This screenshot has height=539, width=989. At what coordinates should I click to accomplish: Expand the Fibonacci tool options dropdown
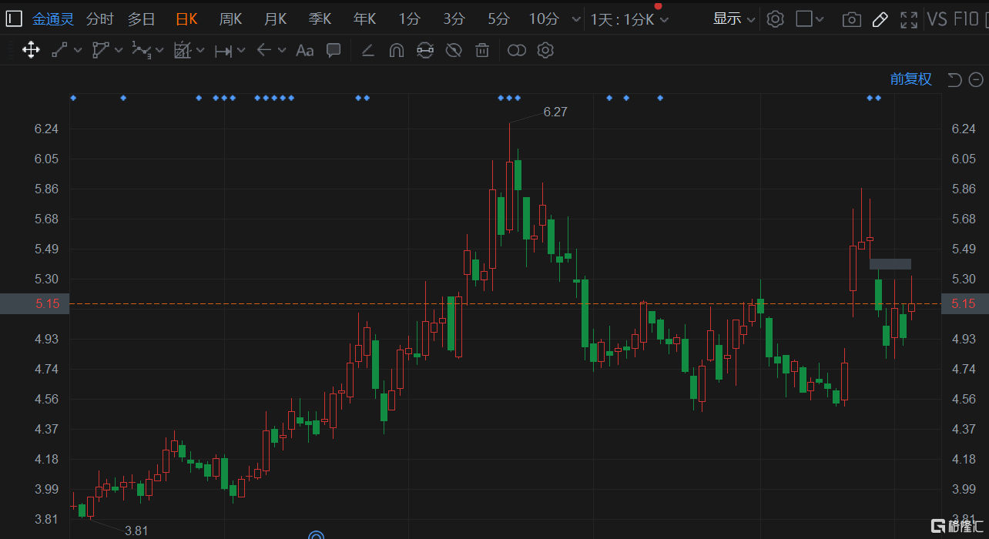pyautogui.click(x=200, y=51)
